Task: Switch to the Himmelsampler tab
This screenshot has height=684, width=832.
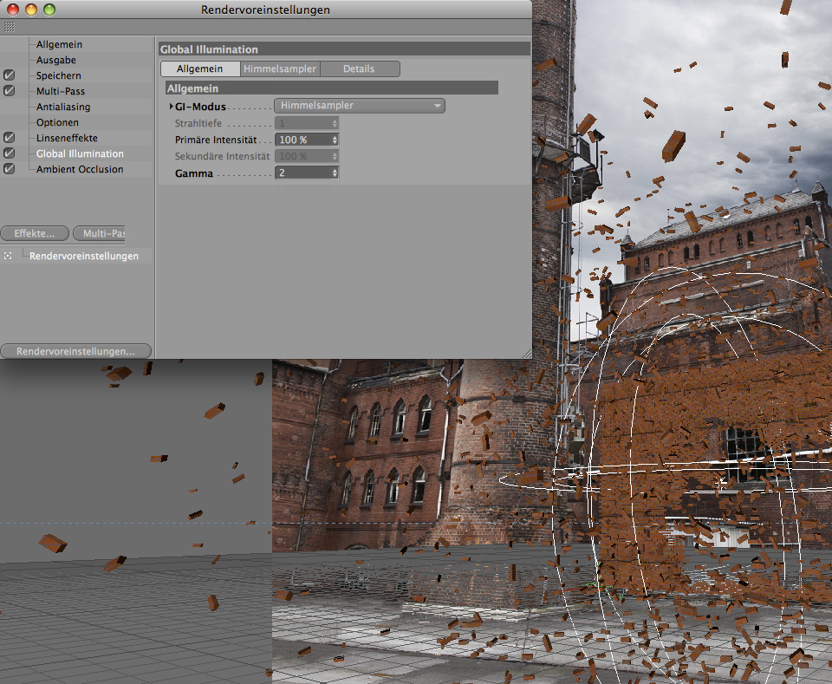Action: (x=279, y=68)
